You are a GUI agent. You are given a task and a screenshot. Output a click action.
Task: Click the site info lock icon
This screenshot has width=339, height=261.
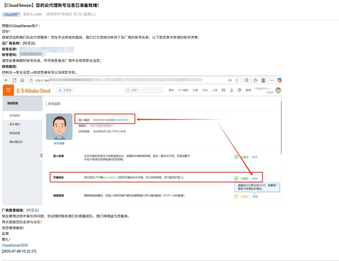pos(31,80)
